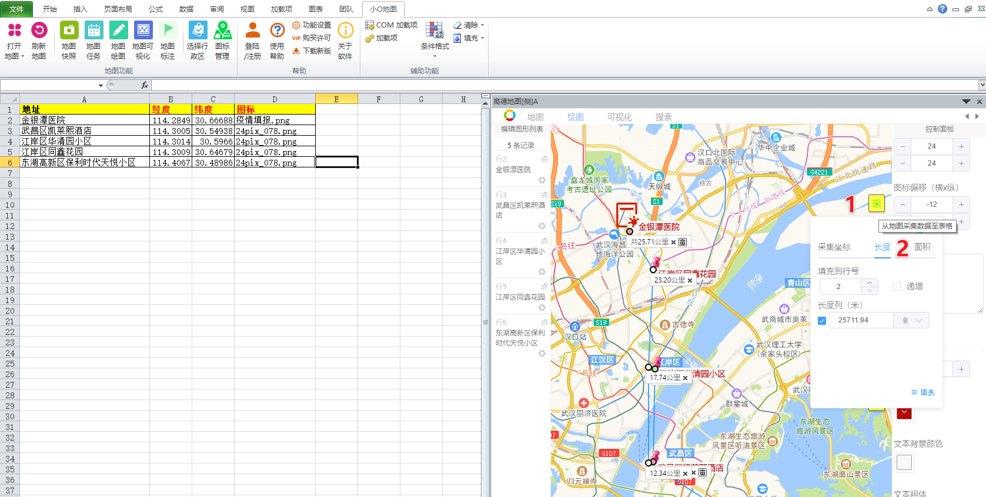Close the 23.20公里 distance label

coord(690,281)
